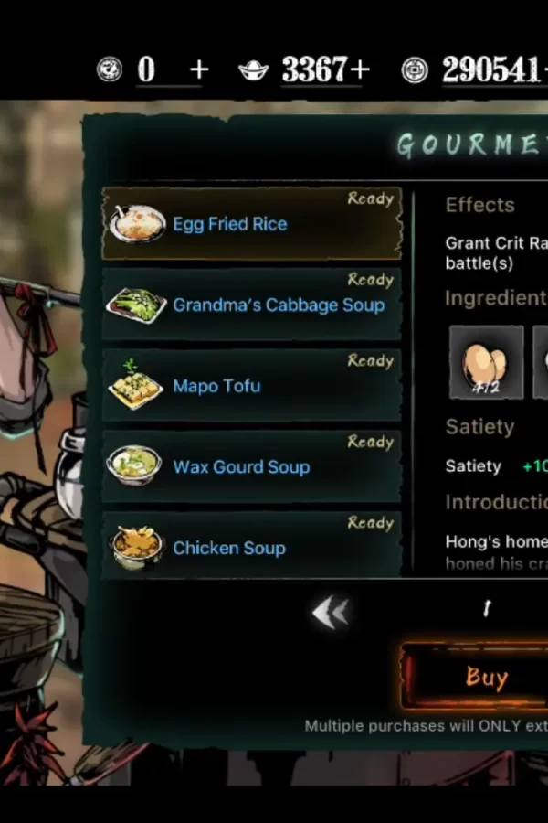
Task: Go to previous page with double-arrow
Action: pos(331,612)
